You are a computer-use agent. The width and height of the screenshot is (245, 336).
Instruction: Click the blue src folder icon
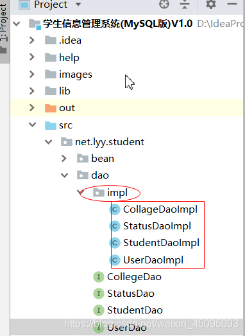click(x=51, y=125)
